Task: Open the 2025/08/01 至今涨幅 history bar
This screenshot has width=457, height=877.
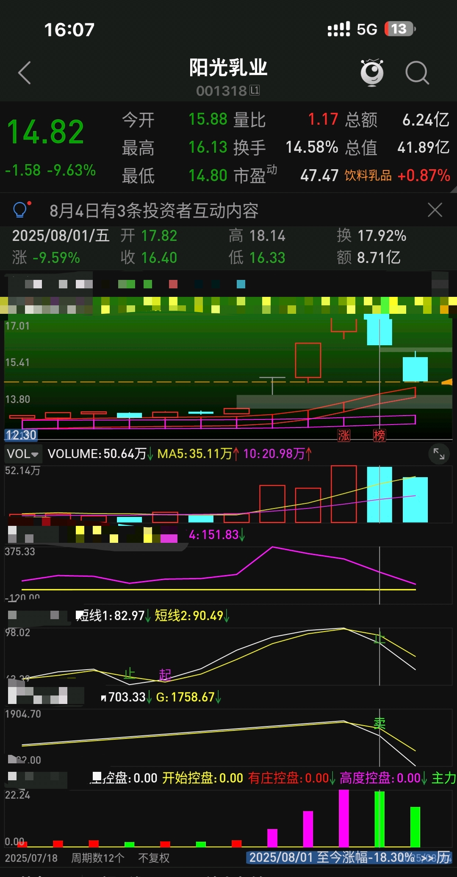Action: [349, 857]
